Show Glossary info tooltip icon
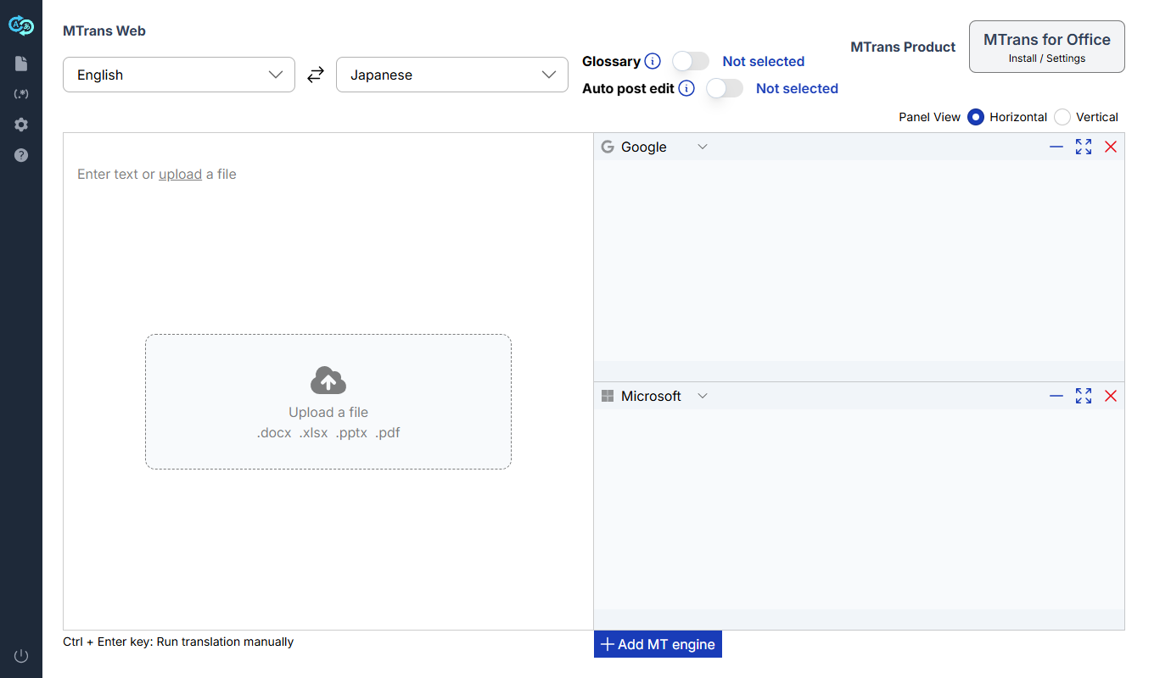 (653, 61)
